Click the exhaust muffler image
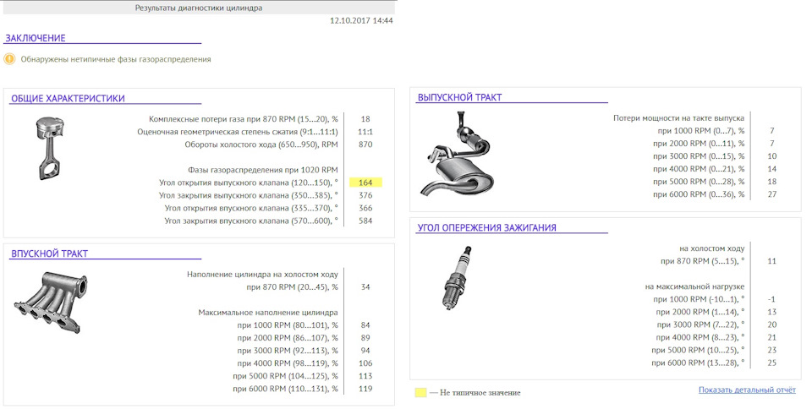The width and height of the screenshot is (812, 409). click(x=457, y=153)
